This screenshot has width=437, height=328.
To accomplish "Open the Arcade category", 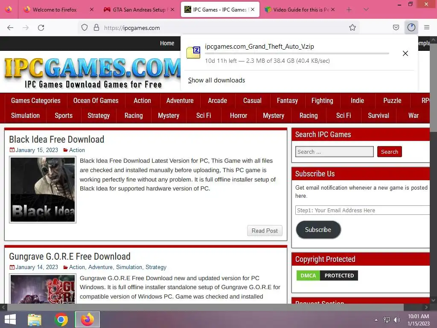I will (217, 101).
